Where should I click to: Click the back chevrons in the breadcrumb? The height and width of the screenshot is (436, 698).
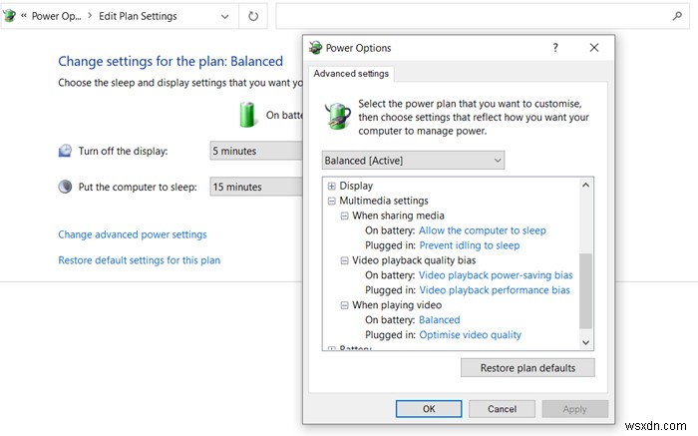pyautogui.click(x=24, y=16)
